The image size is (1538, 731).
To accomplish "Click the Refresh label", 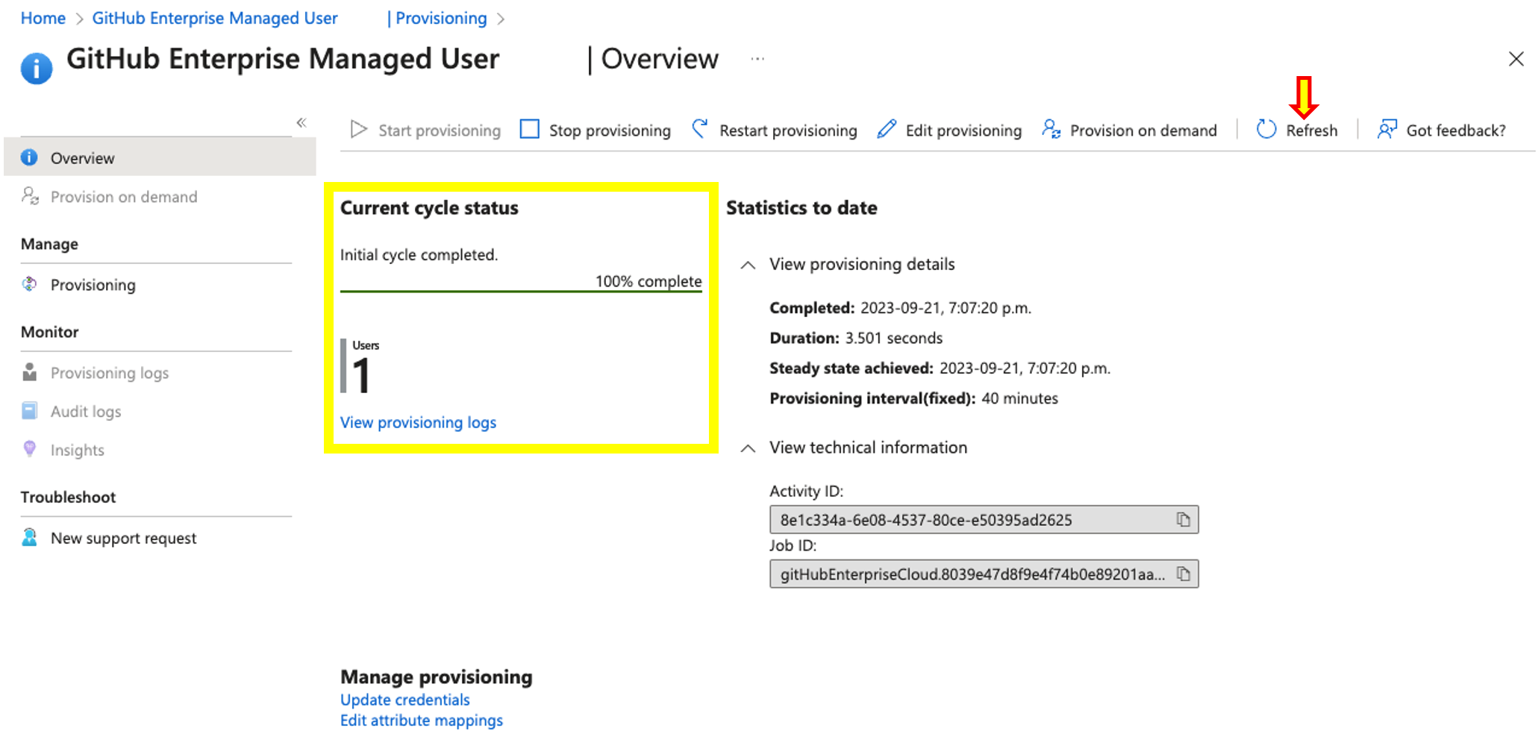I will coord(1312,131).
